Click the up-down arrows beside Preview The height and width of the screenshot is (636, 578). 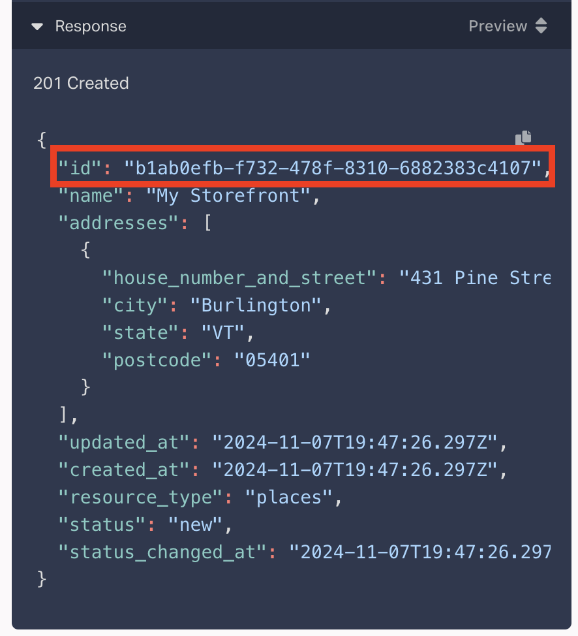[x=541, y=26]
